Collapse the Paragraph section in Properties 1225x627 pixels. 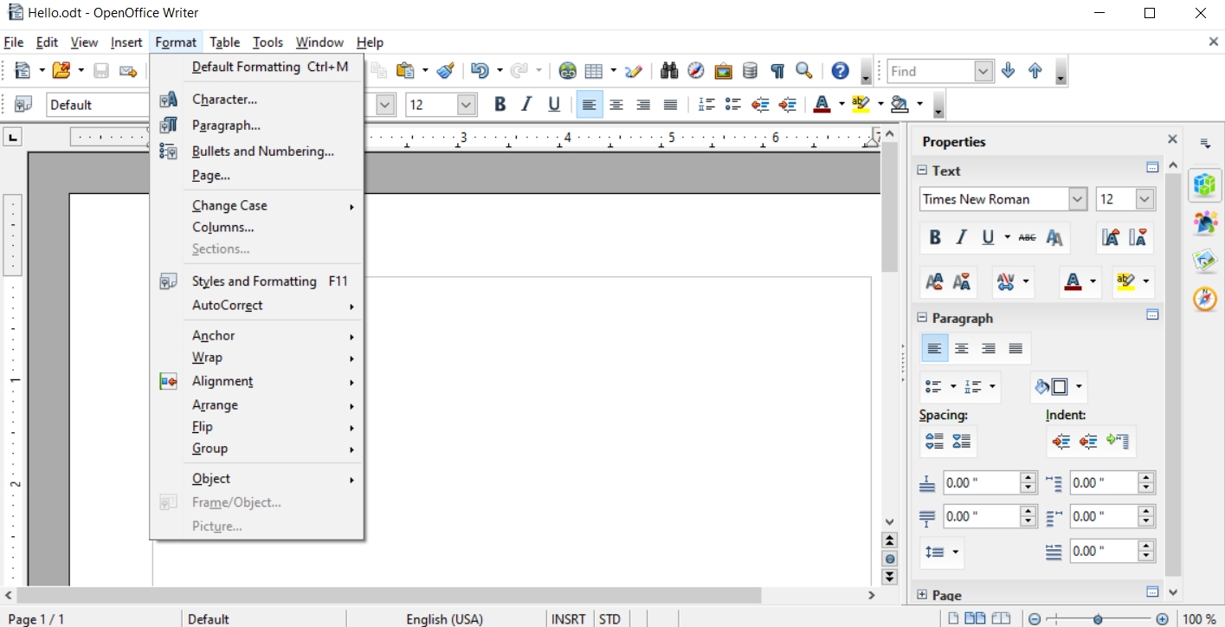[922, 318]
